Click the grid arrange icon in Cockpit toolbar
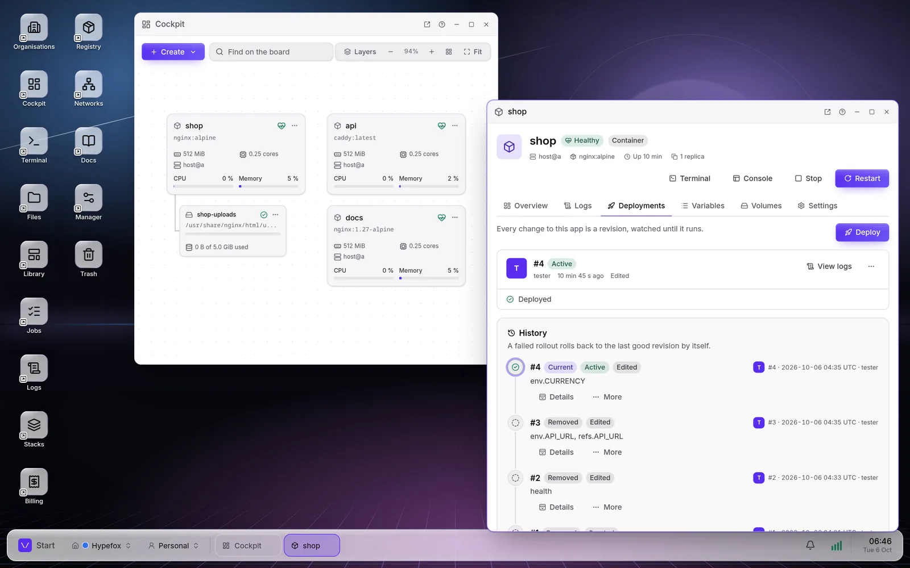The image size is (910, 568). 449,52
